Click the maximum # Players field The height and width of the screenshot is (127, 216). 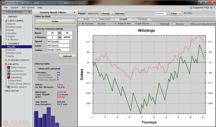click(x=67, y=37)
